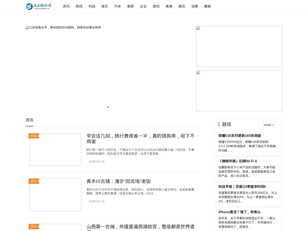Image resolution: width=308 pixels, height=231 pixels.
Task: Select 微商 in the top navigation
Action: coord(207,6)
